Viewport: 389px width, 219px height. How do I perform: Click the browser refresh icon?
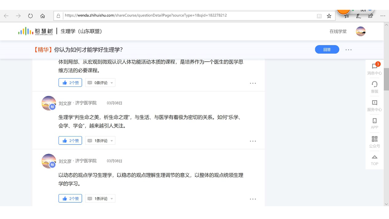[x=30, y=16]
